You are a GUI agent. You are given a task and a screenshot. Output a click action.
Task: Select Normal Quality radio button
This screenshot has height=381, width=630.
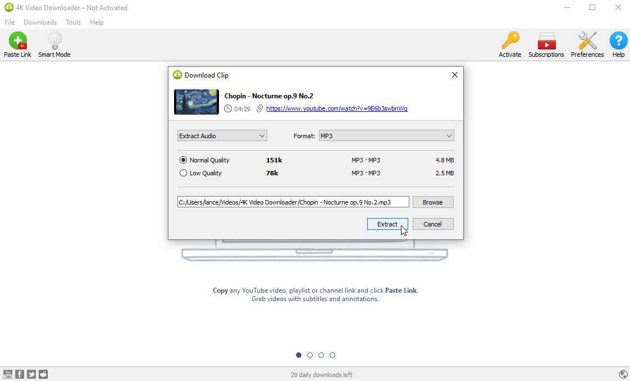(x=183, y=160)
